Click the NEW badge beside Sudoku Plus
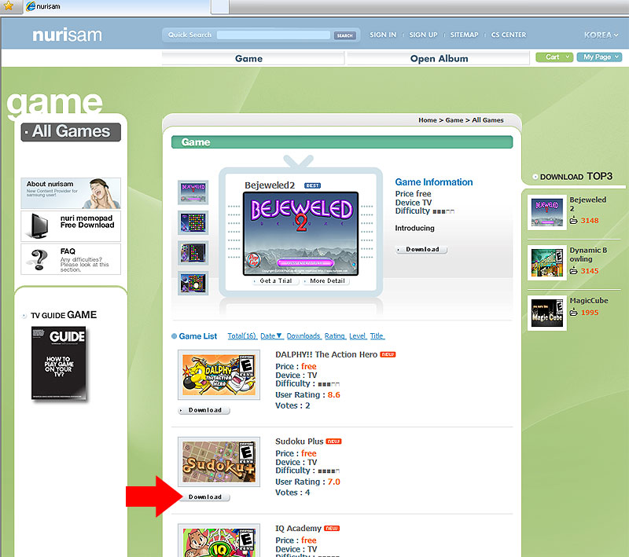 333,442
